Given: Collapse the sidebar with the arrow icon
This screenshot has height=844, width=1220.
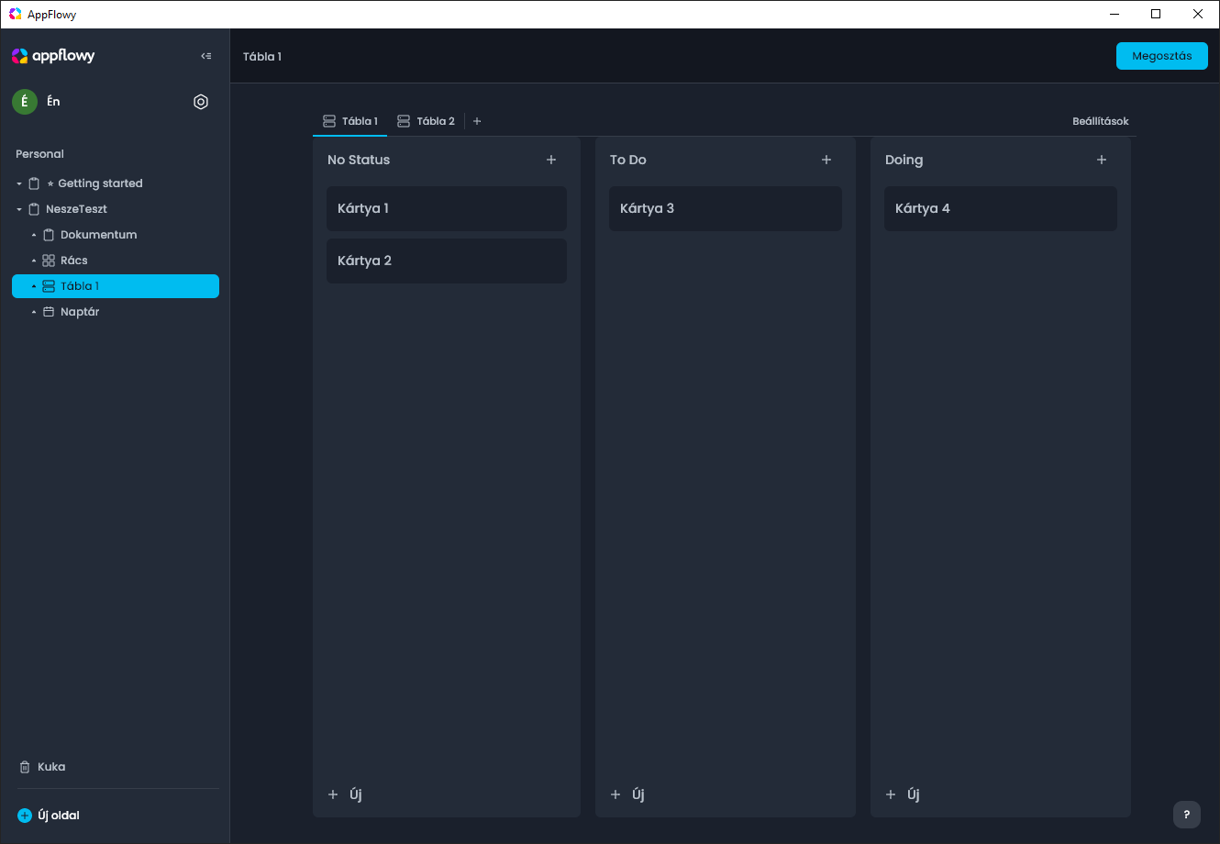Looking at the screenshot, I should [x=206, y=56].
